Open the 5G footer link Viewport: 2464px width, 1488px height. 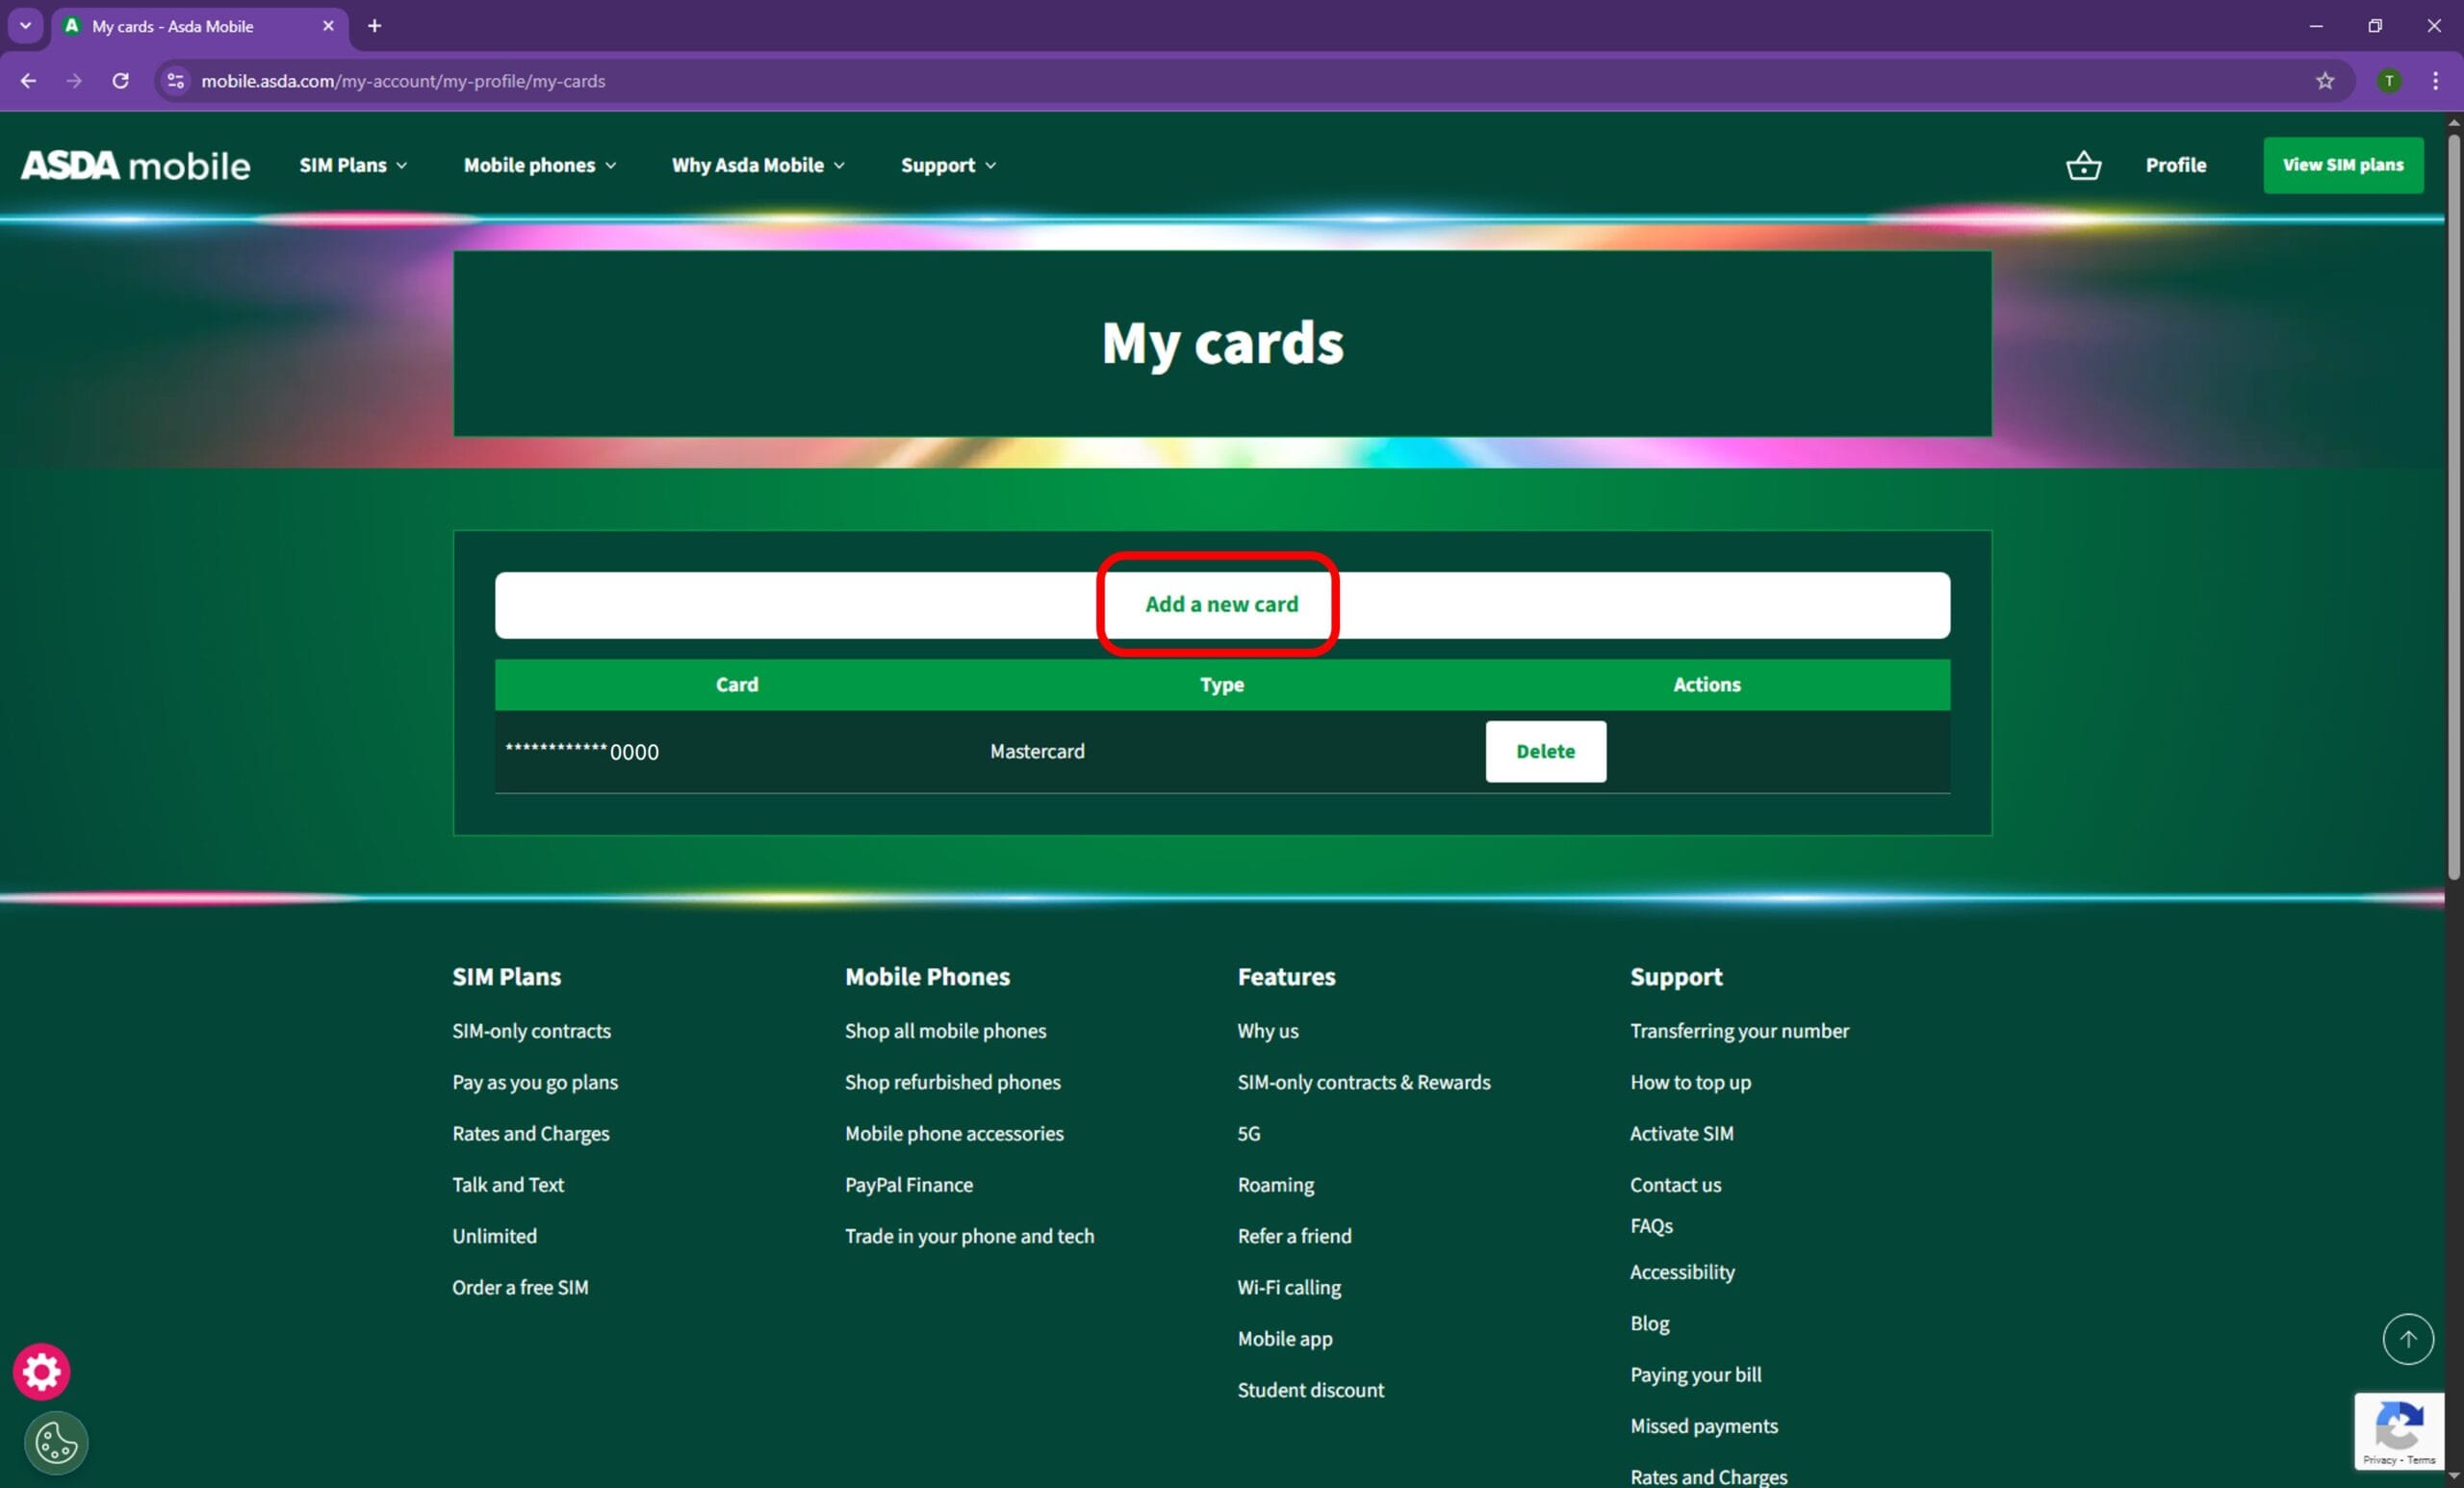(x=1248, y=1133)
